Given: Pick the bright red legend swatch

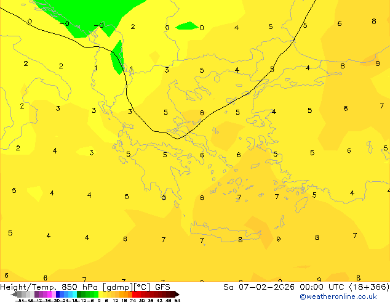Looking at the screenshot, I should 135,294.
